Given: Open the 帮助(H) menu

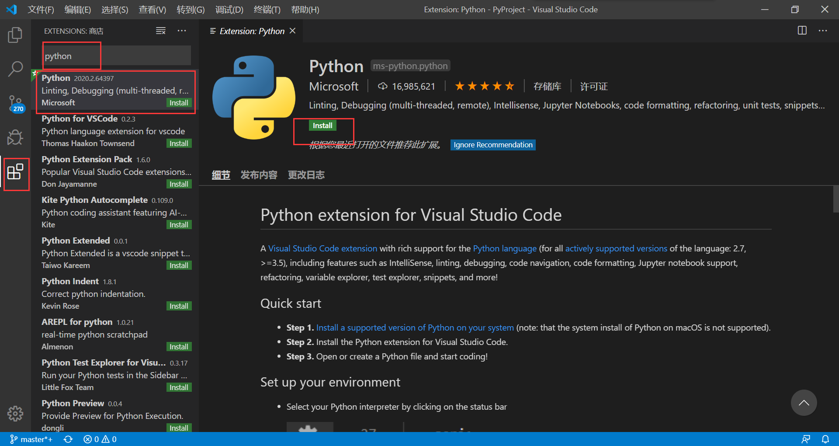Looking at the screenshot, I should pyautogui.click(x=305, y=9).
